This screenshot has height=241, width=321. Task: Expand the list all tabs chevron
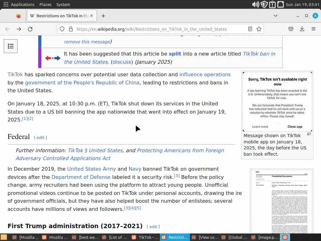[x=276, y=16]
